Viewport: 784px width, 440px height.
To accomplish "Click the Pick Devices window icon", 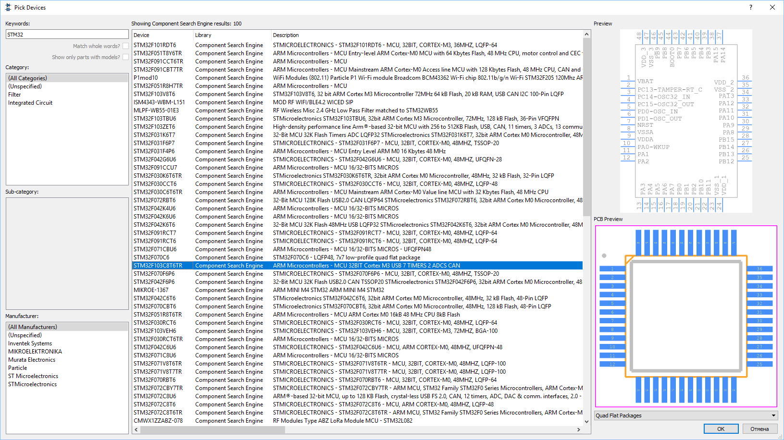I will pos(8,7).
